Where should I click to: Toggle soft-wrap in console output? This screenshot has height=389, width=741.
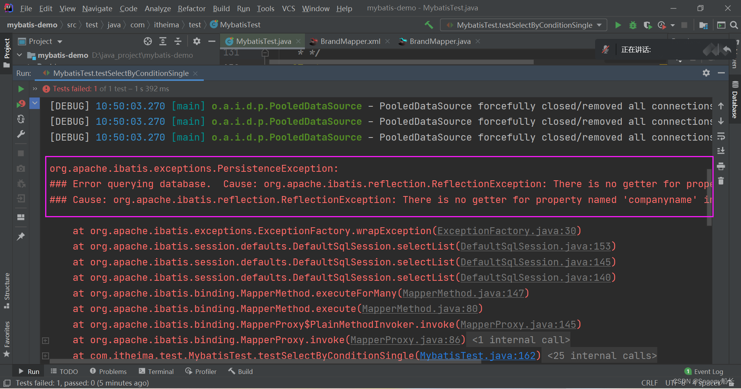coord(721,136)
